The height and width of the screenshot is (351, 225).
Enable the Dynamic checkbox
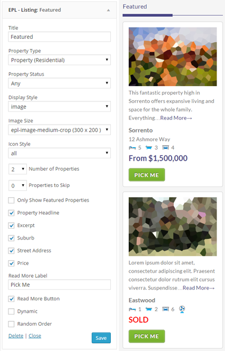(11, 312)
